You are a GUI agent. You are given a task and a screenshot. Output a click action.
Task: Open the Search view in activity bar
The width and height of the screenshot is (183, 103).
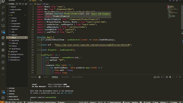(x=3, y=7)
